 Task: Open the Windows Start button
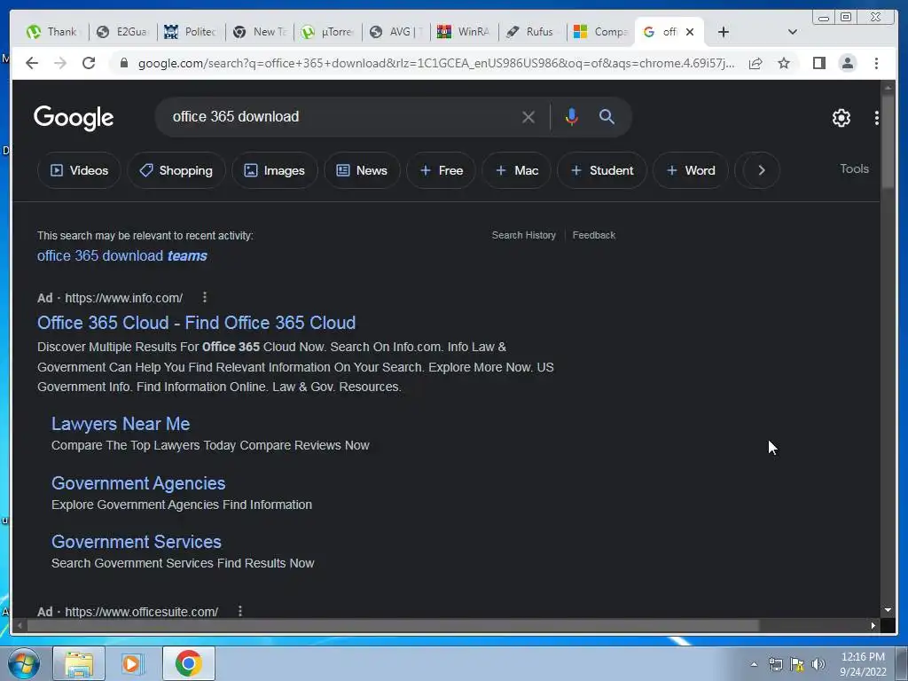pos(24,663)
